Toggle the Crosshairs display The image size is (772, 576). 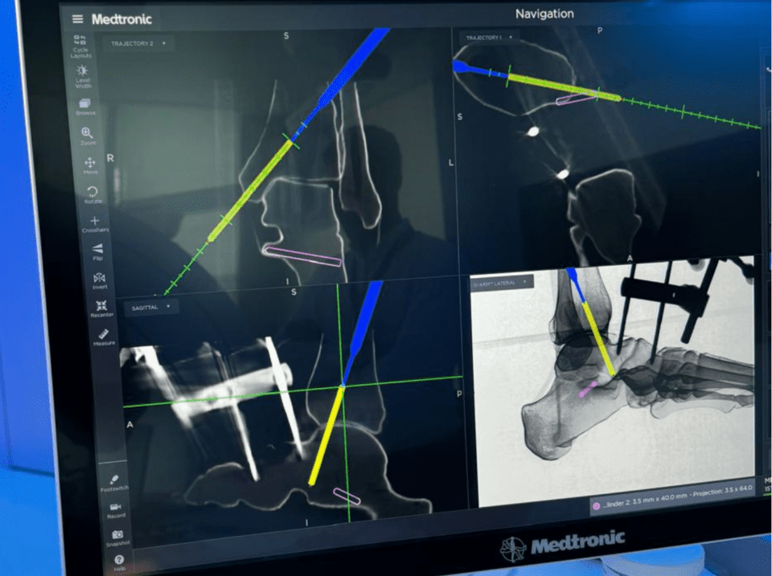coord(95,221)
